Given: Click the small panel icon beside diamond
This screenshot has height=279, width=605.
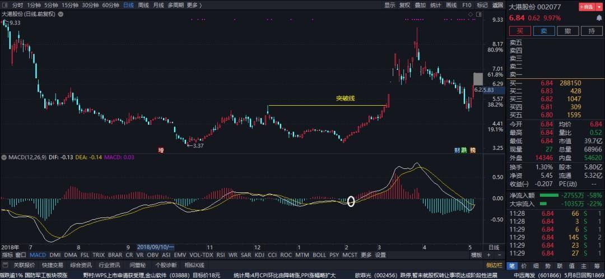Looking at the screenshot, I should tap(479, 15).
